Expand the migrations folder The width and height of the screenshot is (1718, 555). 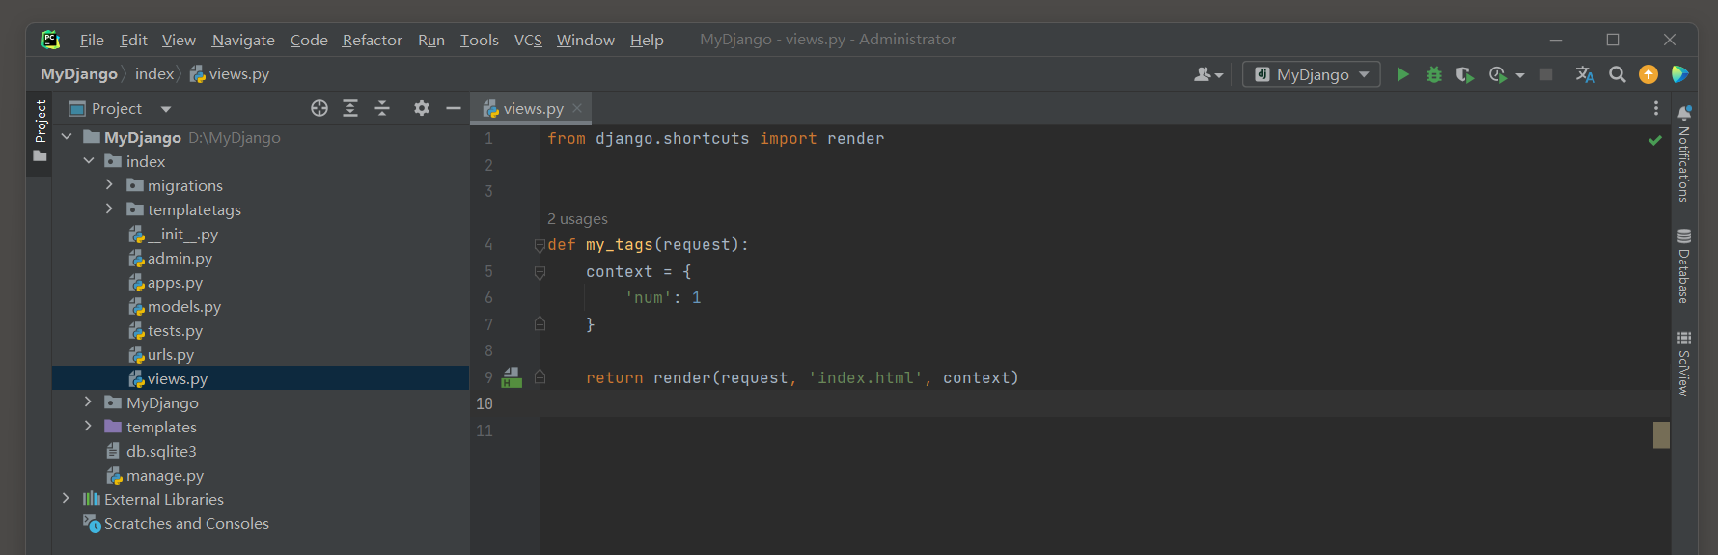pos(109,184)
